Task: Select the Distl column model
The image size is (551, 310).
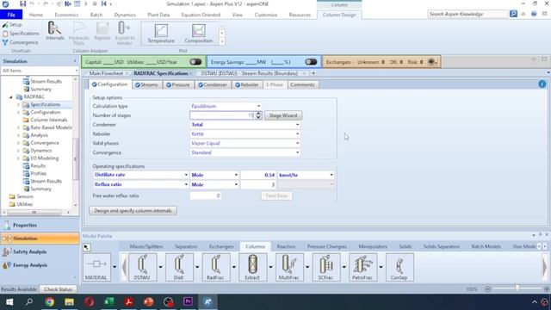Action: 179,267
